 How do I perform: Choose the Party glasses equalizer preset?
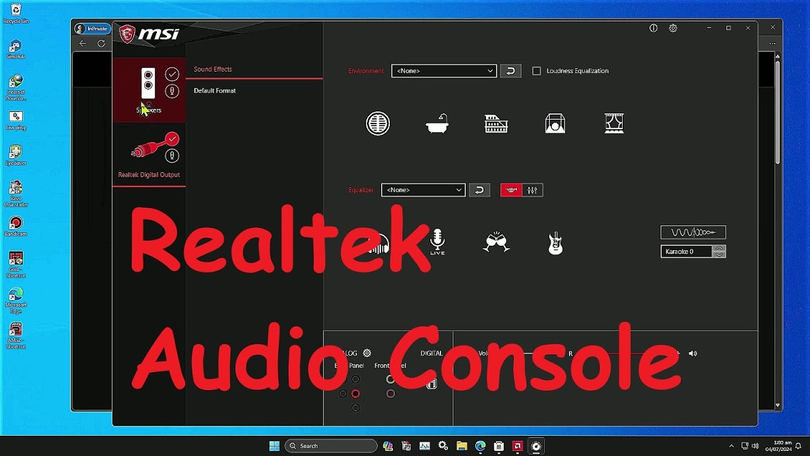click(496, 242)
